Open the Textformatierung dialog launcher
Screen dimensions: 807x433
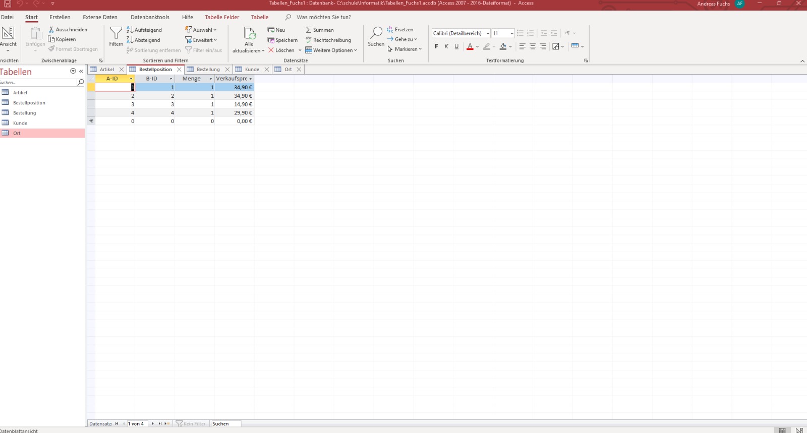(x=586, y=60)
